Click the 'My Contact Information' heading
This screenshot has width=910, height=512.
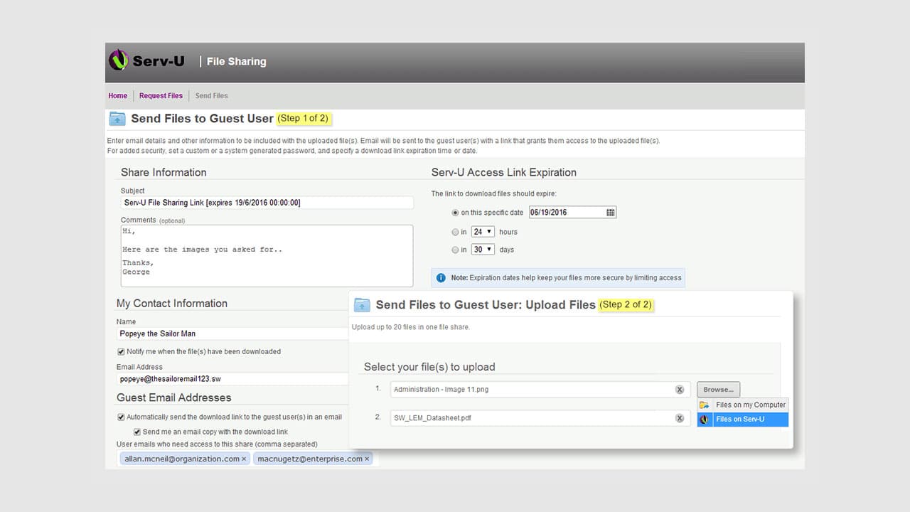click(172, 303)
